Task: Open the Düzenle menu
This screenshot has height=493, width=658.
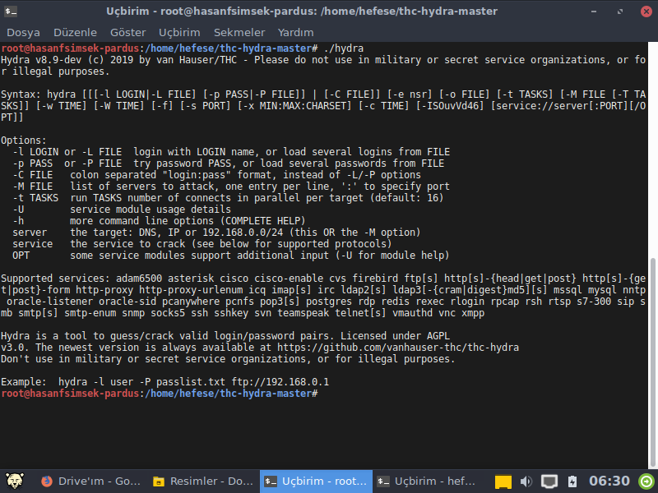Action: pyautogui.click(x=75, y=33)
